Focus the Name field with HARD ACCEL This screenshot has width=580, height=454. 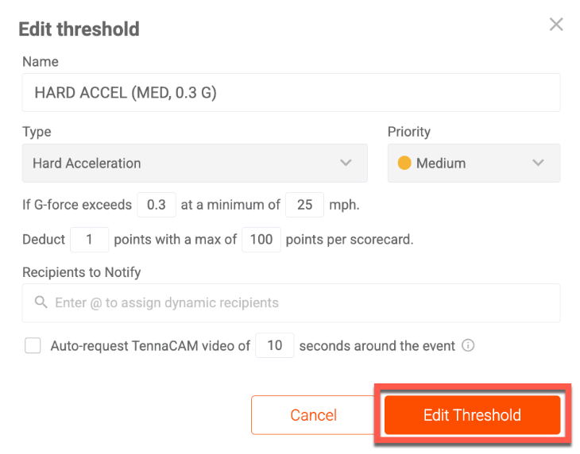(x=291, y=92)
